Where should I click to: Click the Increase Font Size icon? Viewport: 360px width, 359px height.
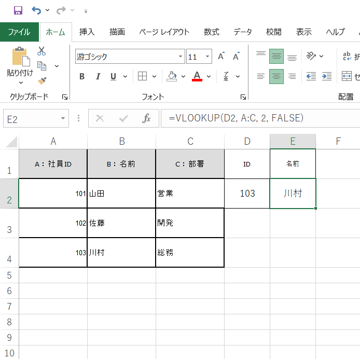[221, 57]
